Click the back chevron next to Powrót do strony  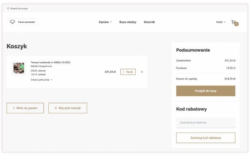click(x=8, y=8)
